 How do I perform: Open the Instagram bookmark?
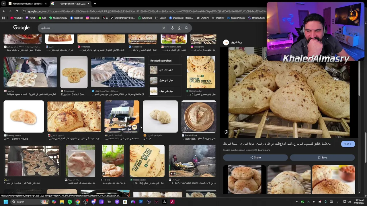pos(93,18)
